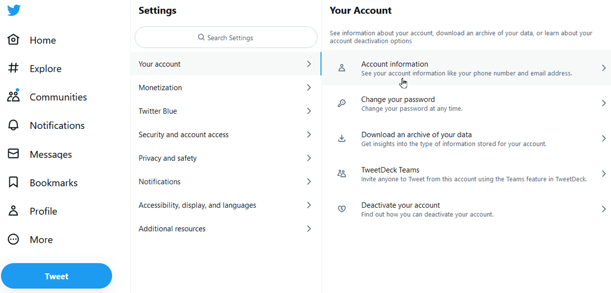Viewport: 611px width, 293px height.
Task: Click the Twitter bird logo
Action: point(13,9)
